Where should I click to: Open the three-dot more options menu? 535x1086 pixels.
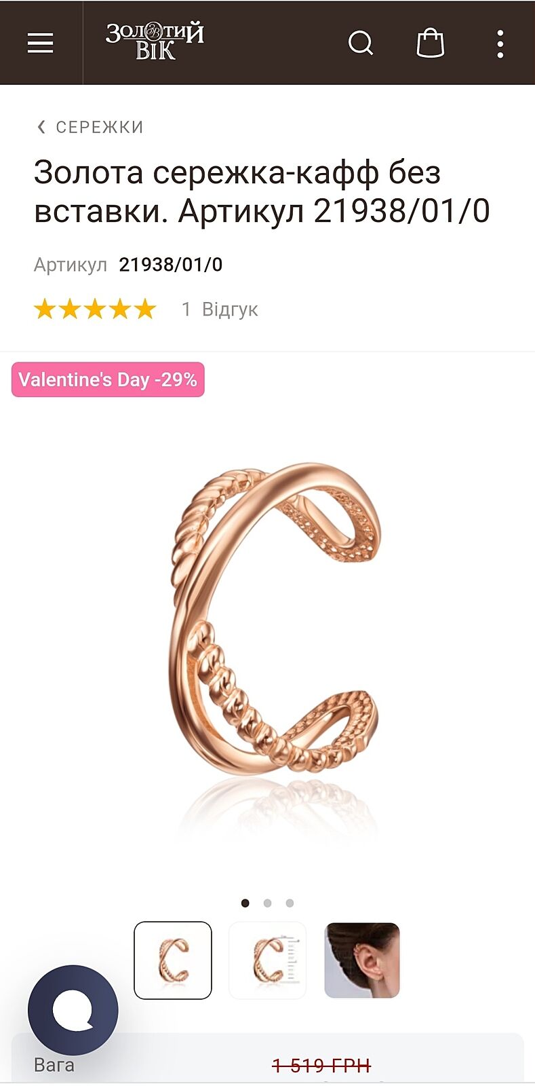(500, 43)
